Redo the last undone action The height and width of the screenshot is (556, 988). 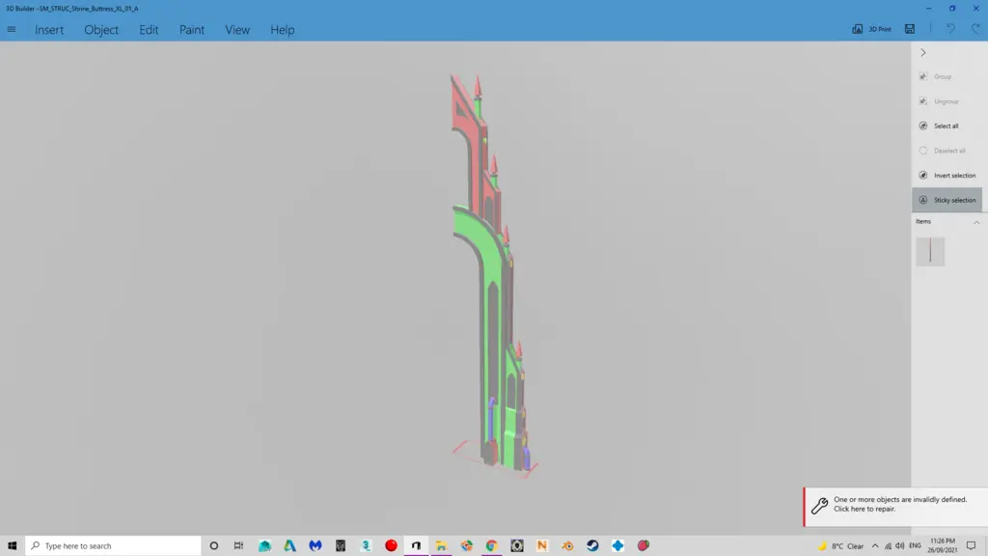(x=975, y=29)
